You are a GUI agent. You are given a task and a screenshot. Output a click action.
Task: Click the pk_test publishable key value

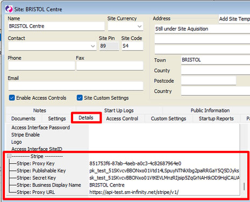click(x=164, y=171)
